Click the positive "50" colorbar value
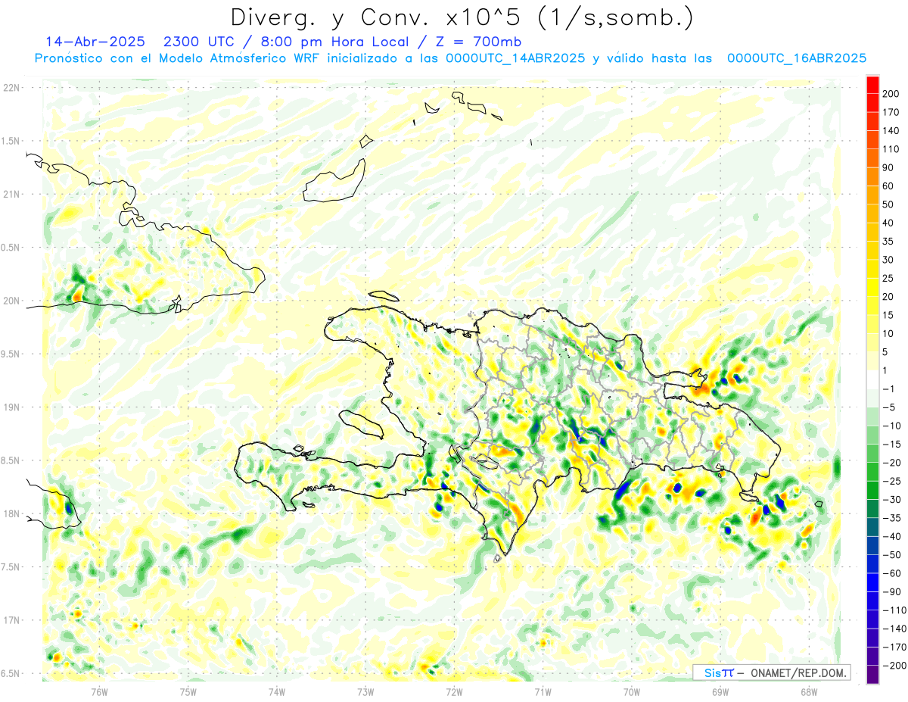The height and width of the screenshot is (702, 908). [888, 204]
